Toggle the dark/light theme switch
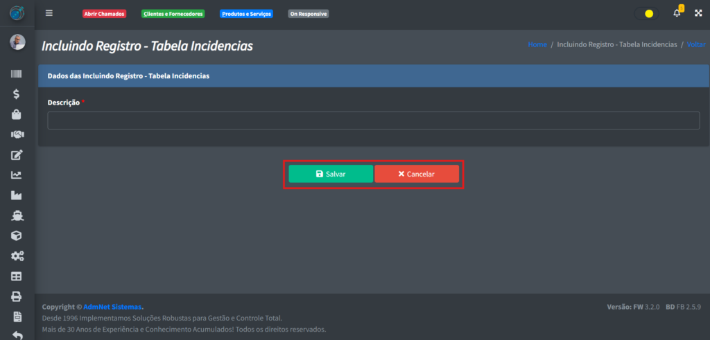This screenshot has width=710, height=340. 646,13
